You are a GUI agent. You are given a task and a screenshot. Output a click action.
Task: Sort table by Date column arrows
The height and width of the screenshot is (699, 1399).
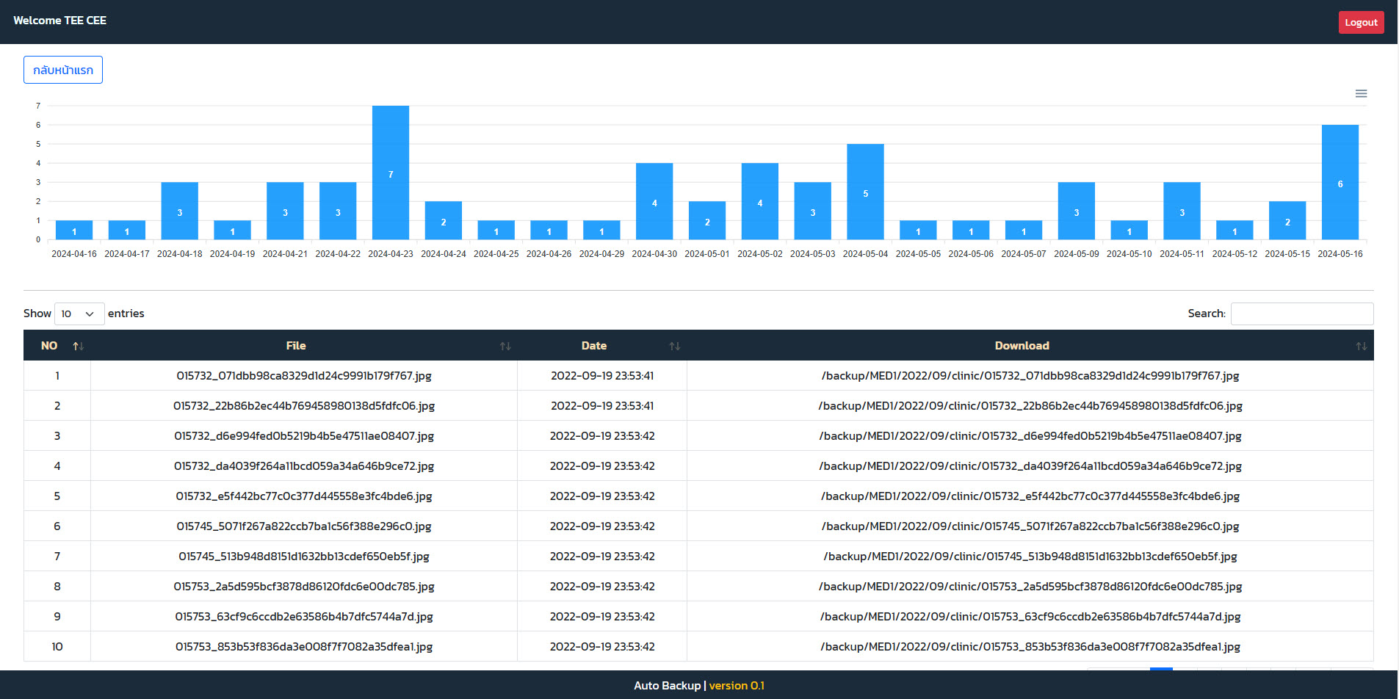coord(674,346)
